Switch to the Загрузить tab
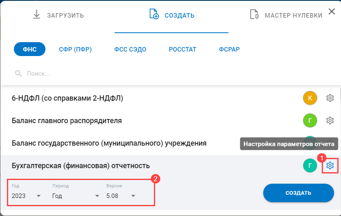The image size is (341, 216). coord(59,16)
